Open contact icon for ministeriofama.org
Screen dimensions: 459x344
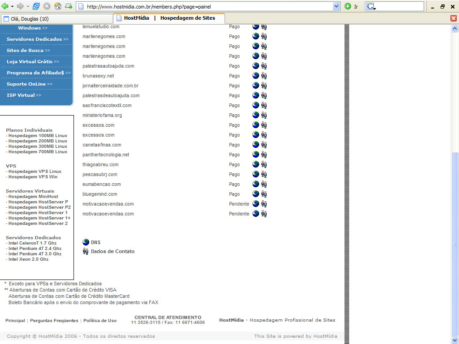(264, 115)
